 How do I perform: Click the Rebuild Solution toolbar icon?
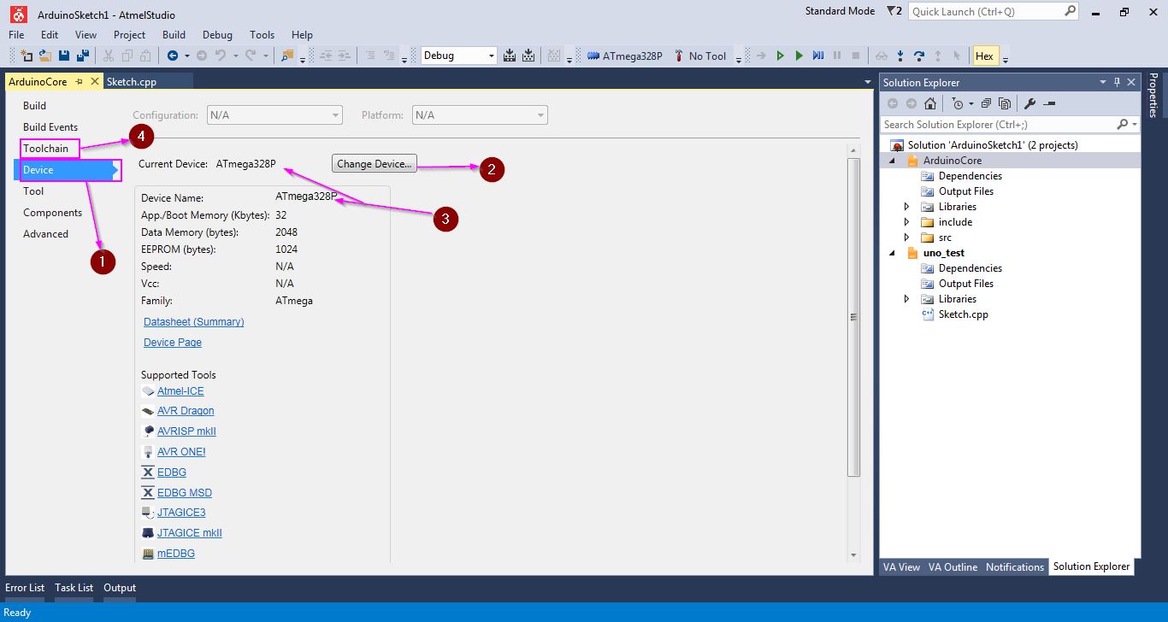pos(529,56)
